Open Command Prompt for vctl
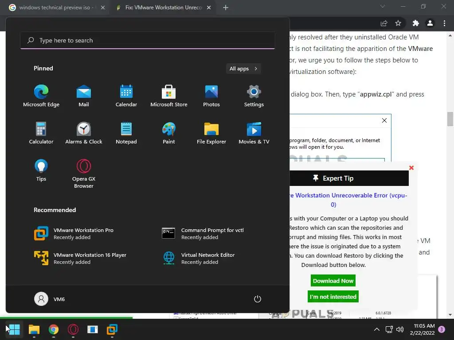This screenshot has height=340, width=454. point(203,234)
